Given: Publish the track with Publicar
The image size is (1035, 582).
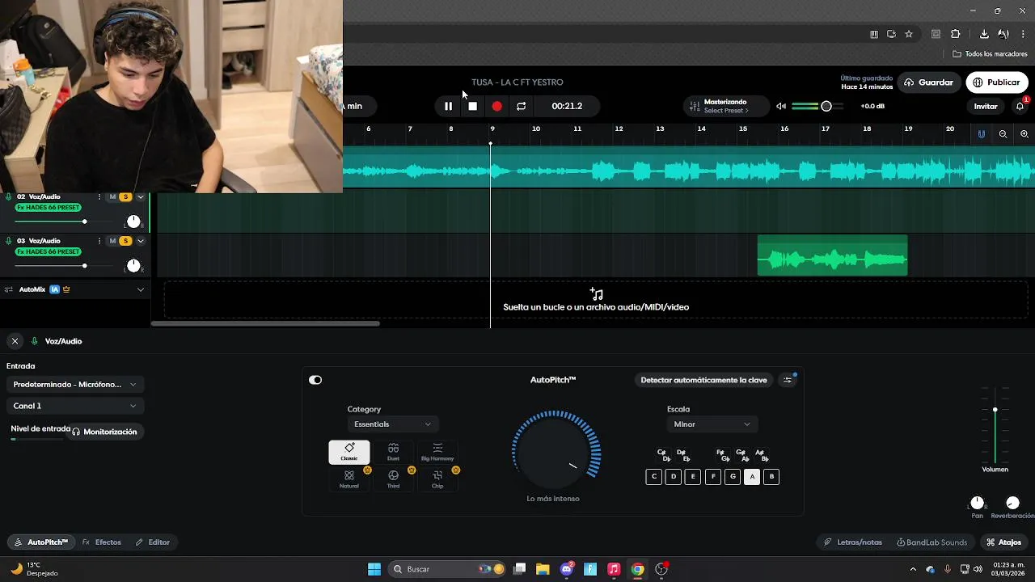Looking at the screenshot, I should pyautogui.click(x=997, y=82).
